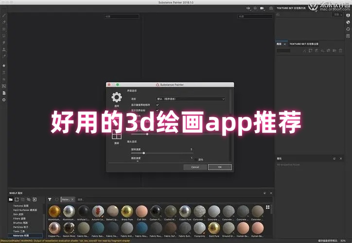Click the delete layer trash icon
The height and width of the screenshot is (243, 352).
coord(340,51)
